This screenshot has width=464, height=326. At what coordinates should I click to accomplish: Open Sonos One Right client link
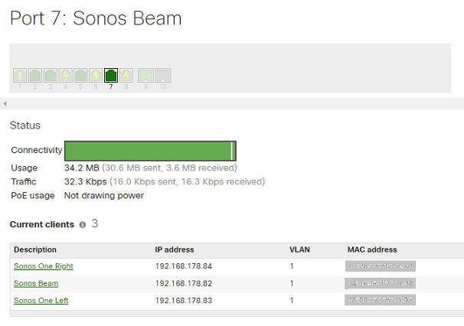(x=44, y=266)
